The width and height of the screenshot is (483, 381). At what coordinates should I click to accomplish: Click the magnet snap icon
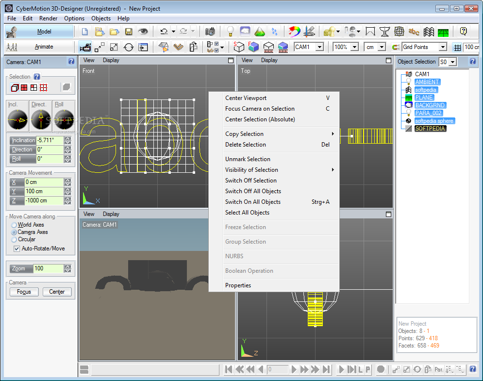click(x=396, y=47)
